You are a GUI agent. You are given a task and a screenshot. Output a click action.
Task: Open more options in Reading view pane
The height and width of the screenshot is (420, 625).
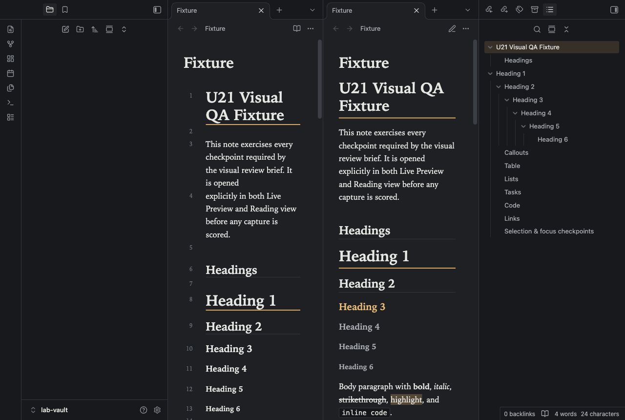tap(466, 28)
